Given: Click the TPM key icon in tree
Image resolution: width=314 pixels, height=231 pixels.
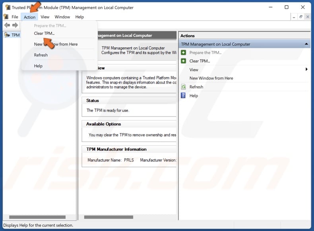Looking at the screenshot, I should click(7, 35).
